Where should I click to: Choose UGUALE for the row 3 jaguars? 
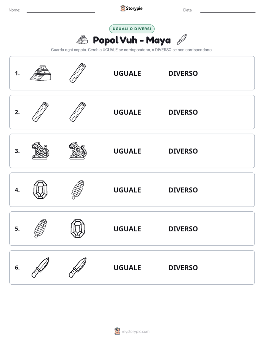coord(127,151)
